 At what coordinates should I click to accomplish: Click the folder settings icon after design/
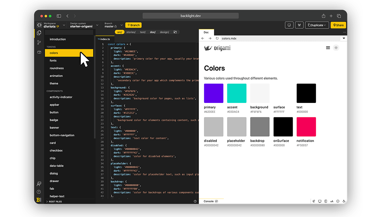(x=175, y=32)
